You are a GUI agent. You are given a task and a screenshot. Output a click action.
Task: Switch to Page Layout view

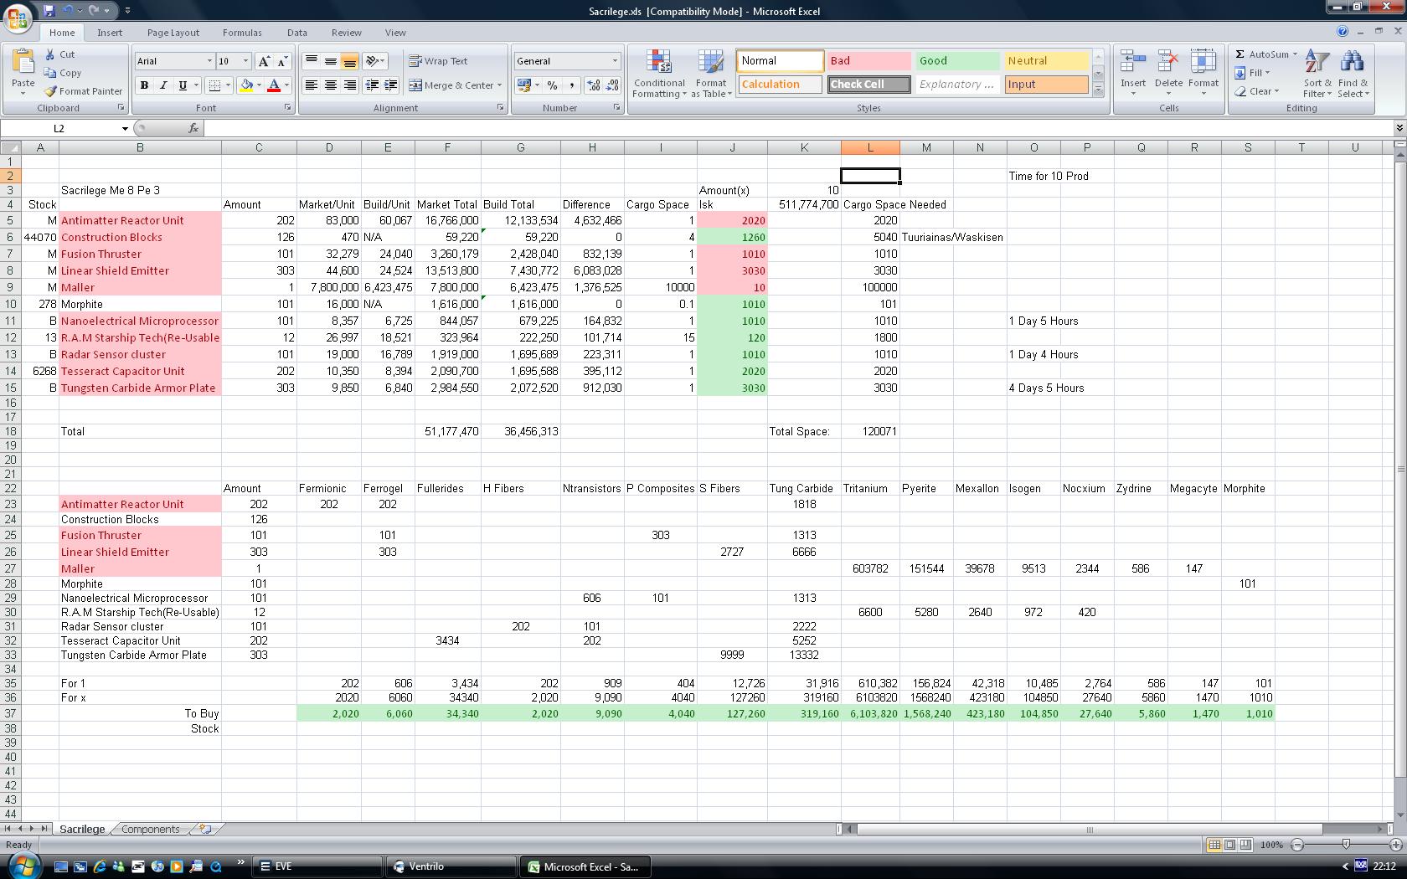[x=1229, y=845]
